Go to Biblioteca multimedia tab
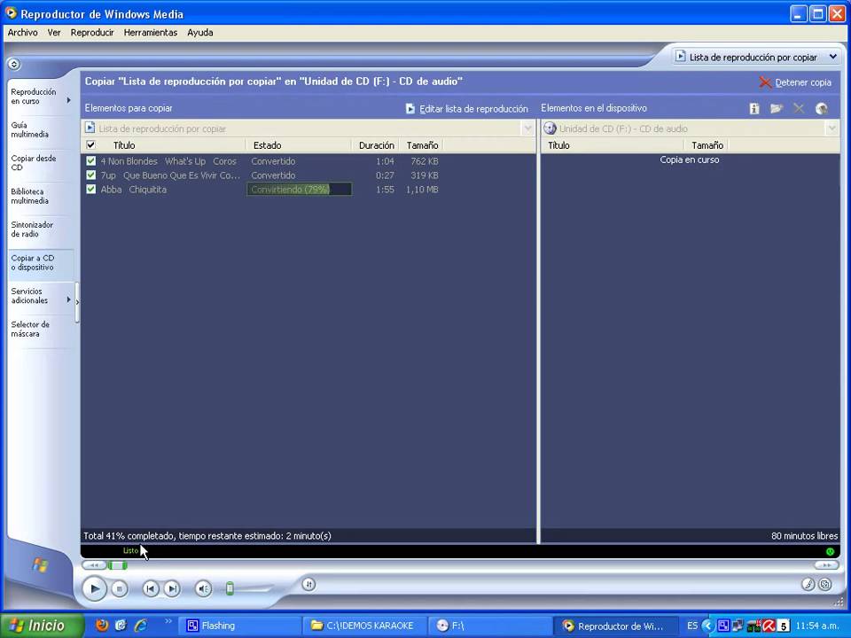The image size is (851, 638). point(41,196)
